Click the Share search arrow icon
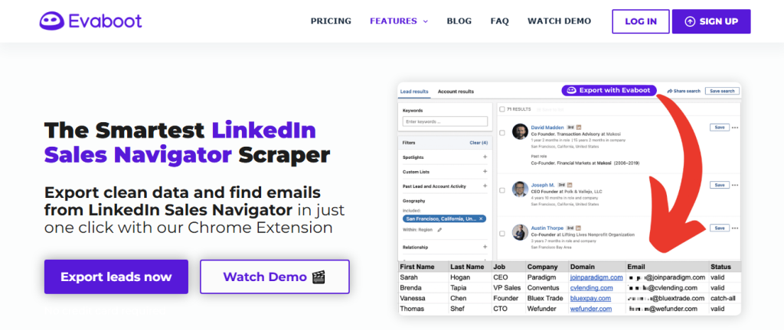The width and height of the screenshot is (784, 330). tap(670, 91)
